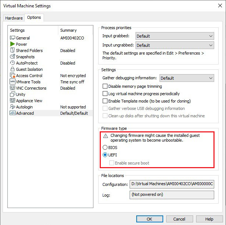
Task: Switch to the Hardware tab
Action: click(x=14, y=18)
